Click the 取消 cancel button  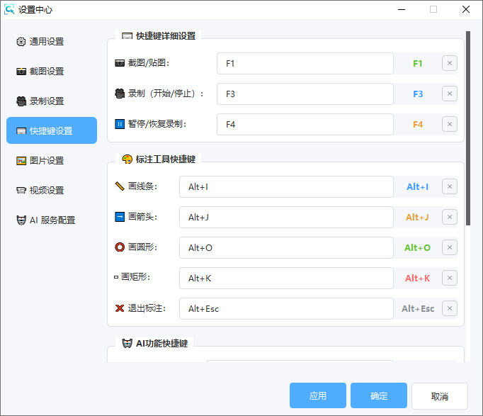[x=440, y=396]
